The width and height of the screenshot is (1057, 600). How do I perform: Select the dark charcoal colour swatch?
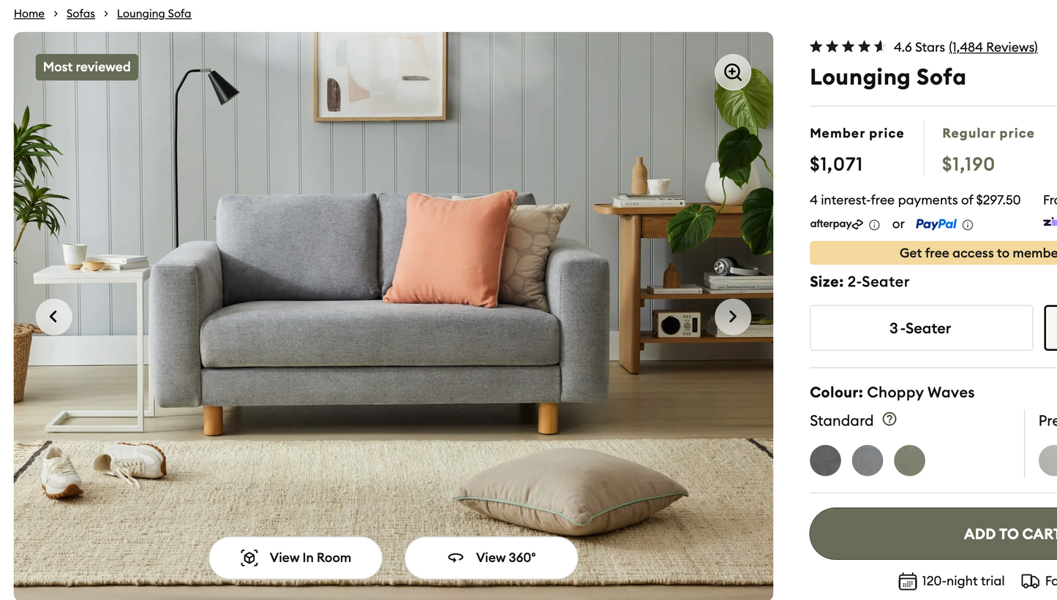point(825,460)
